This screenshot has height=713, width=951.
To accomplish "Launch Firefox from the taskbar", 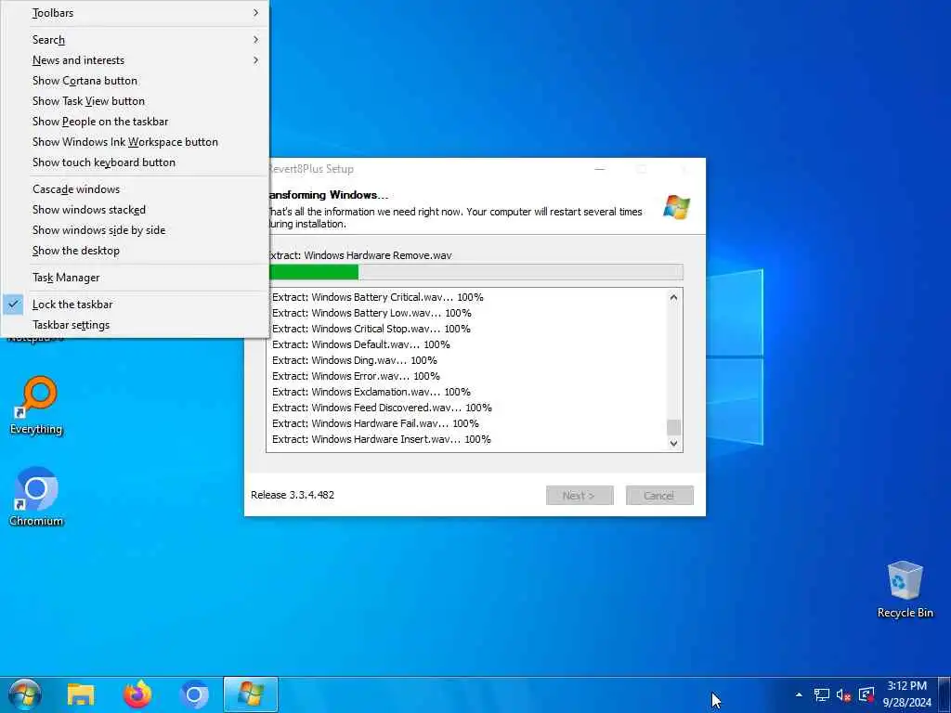I will 137,694.
